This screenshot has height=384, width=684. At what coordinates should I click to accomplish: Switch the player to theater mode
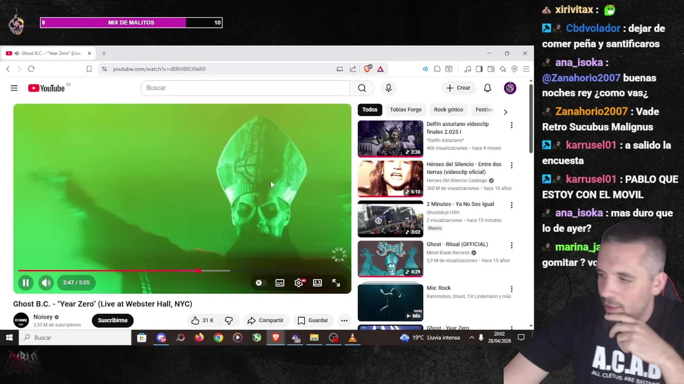317,283
